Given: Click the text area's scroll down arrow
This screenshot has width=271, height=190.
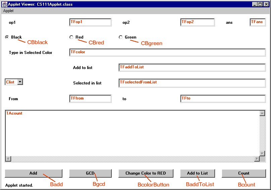Looking at the screenshot, I should point(262,153).
